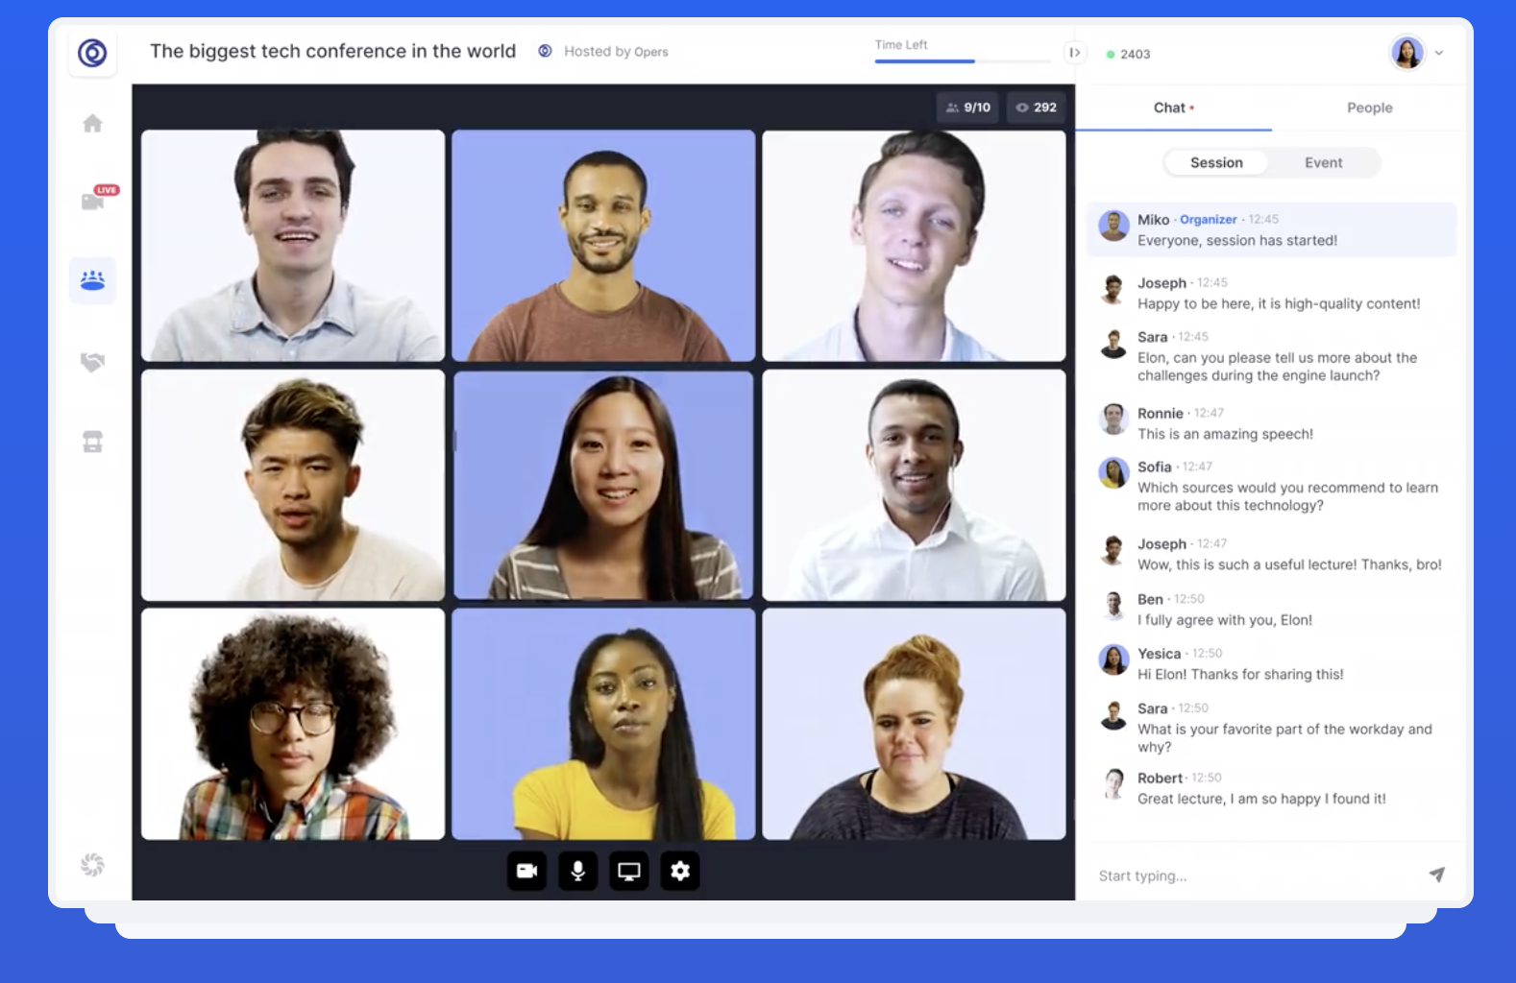Click the Time Left progress bar
Screen dimensions: 1516x983
point(962,61)
